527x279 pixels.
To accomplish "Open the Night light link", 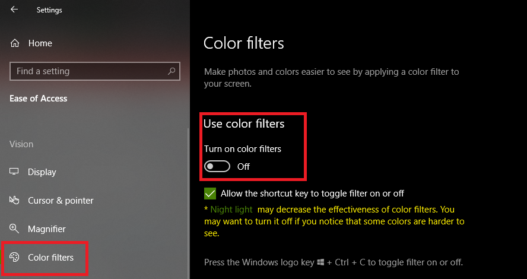I will pyautogui.click(x=231, y=210).
